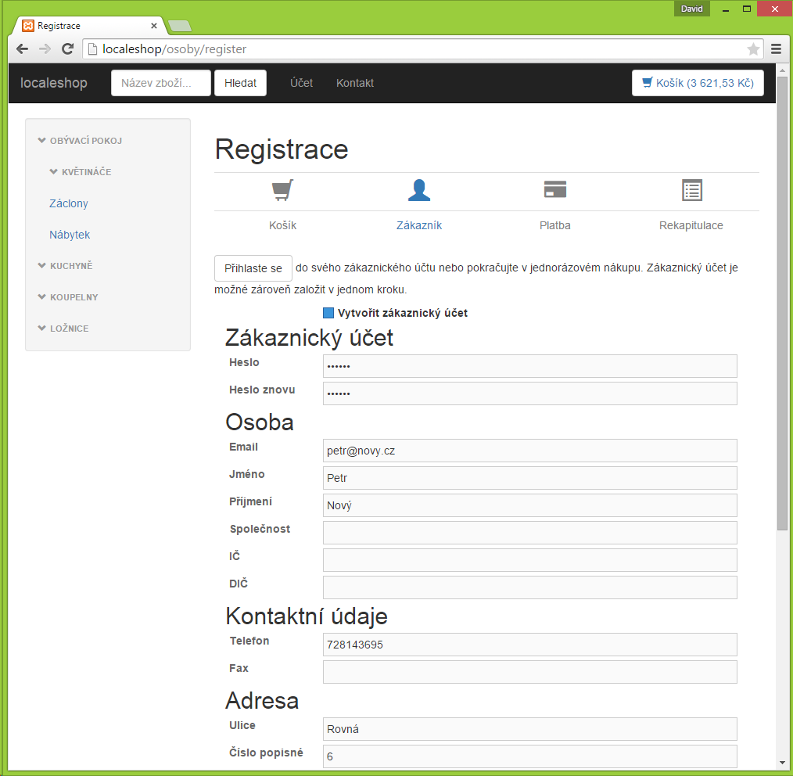Open the Kontakt menu item
Viewport: 793px width, 776px height.
pos(355,83)
